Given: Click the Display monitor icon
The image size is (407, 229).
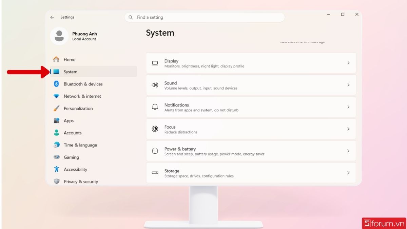Looking at the screenshot, I should [x=155, y=63].
